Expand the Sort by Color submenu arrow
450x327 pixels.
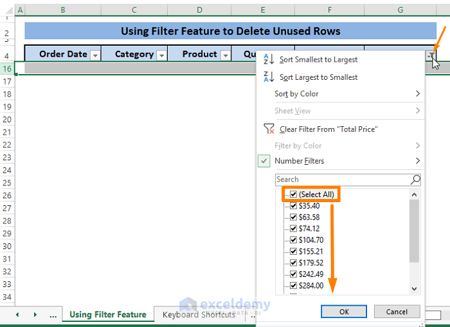(x=418, y=94)
